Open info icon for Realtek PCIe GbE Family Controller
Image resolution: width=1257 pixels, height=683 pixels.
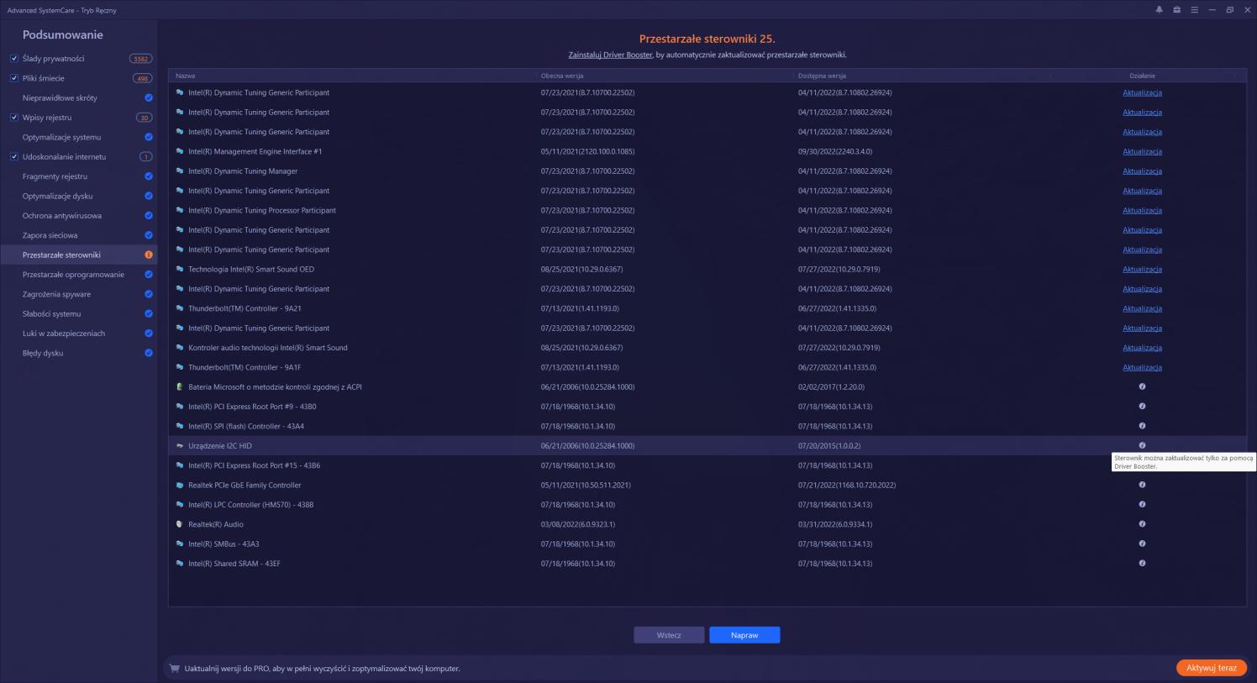[x=1142, y=485]
